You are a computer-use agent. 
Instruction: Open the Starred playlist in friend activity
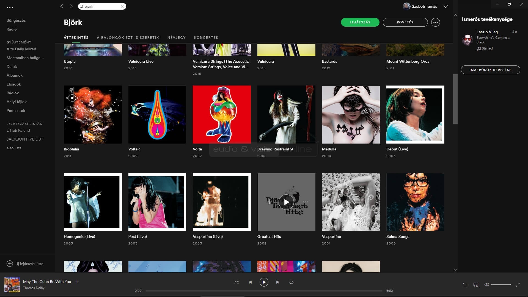coord(487,48)
